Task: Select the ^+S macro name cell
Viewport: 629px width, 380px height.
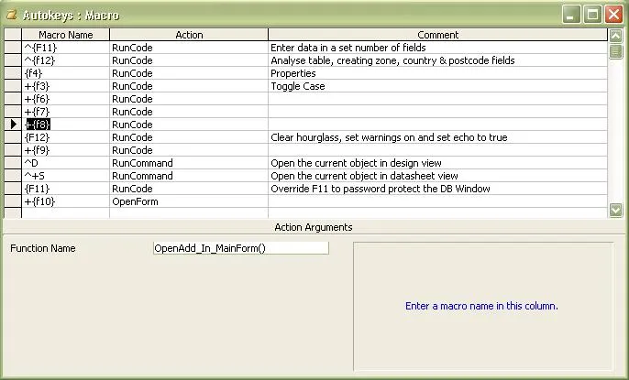Action: [65, 176]
